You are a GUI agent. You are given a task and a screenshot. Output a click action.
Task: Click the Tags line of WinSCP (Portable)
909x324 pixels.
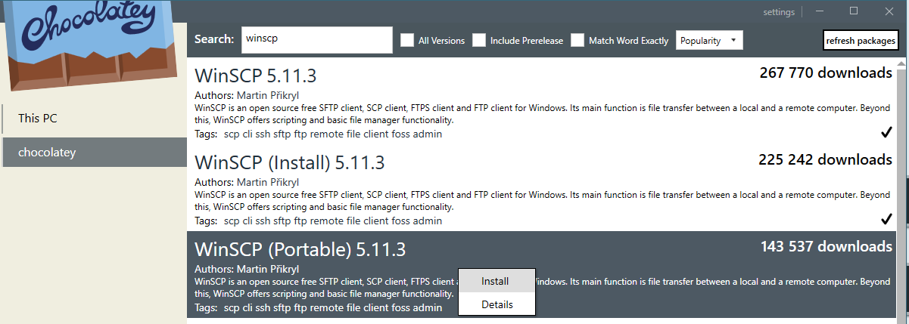coord(318,307)
